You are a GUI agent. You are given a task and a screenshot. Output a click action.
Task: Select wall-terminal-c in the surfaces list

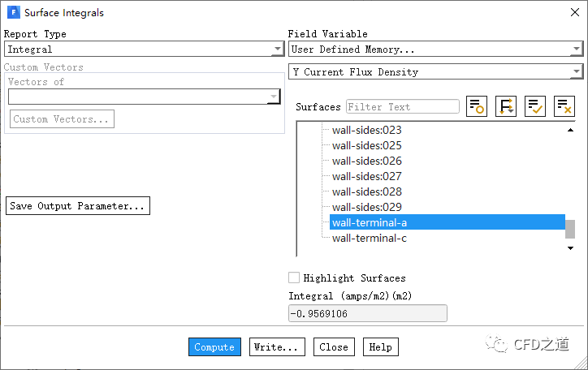point(369,238)
